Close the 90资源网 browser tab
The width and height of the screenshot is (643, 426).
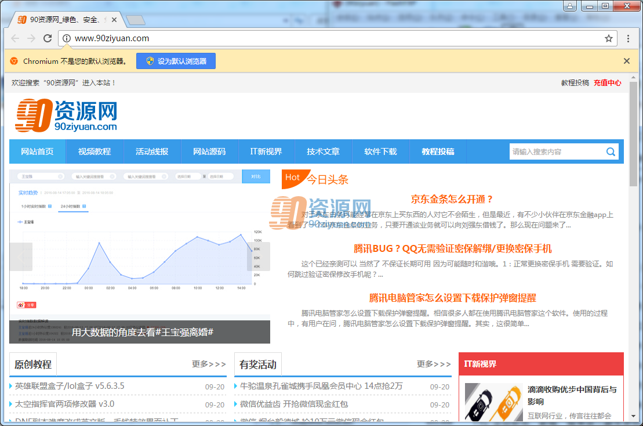(114, 20)
